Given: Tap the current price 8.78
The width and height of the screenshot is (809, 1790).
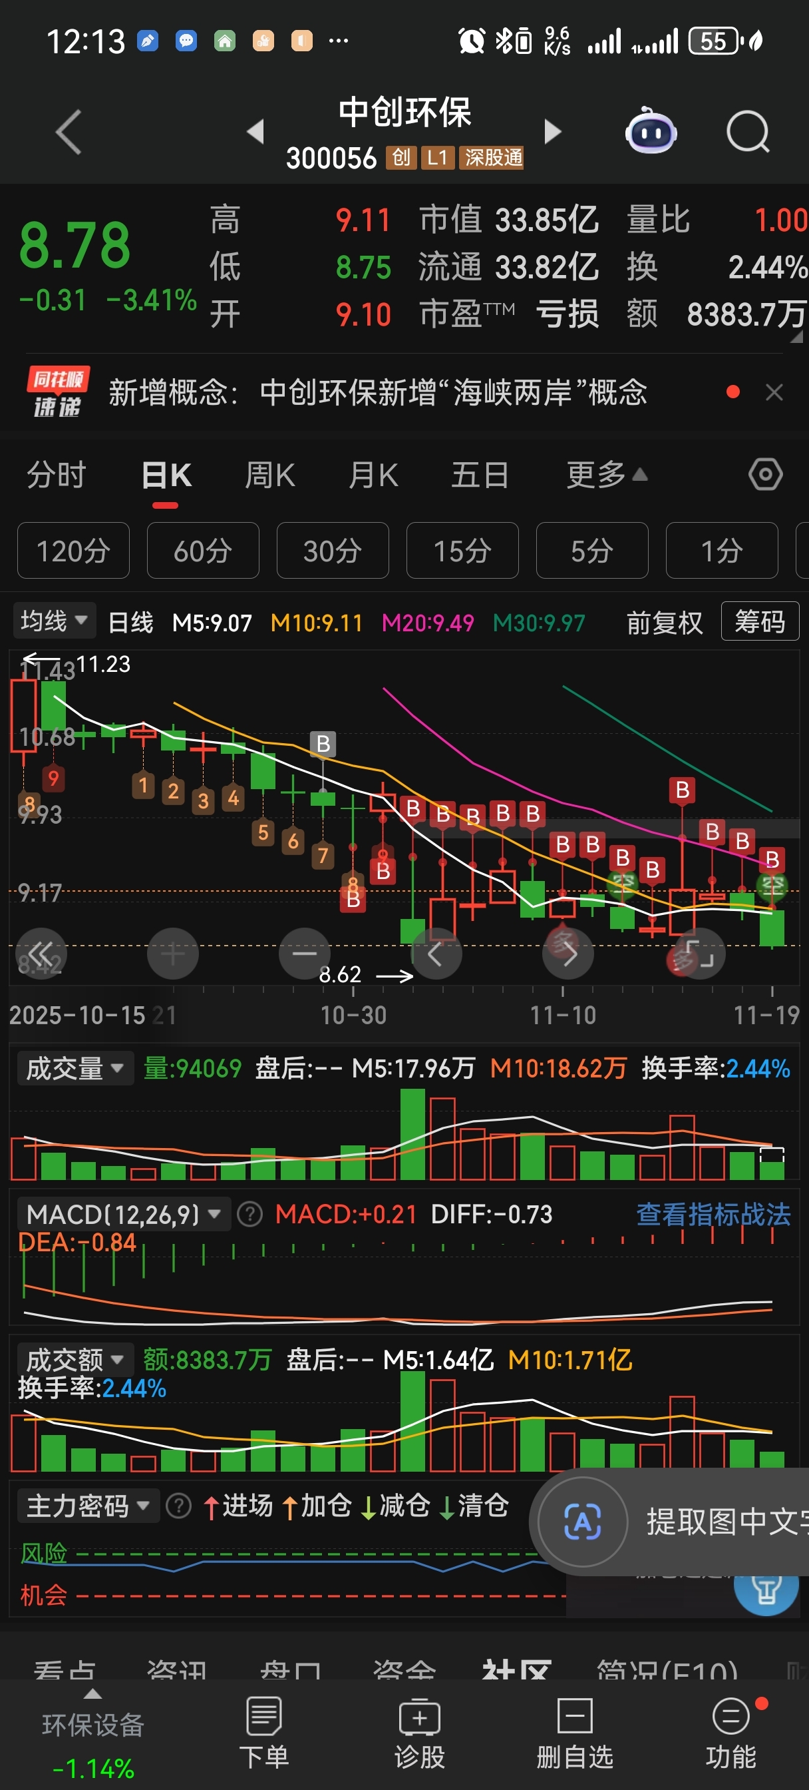Looking at the screenshot, I should [75, 244].
